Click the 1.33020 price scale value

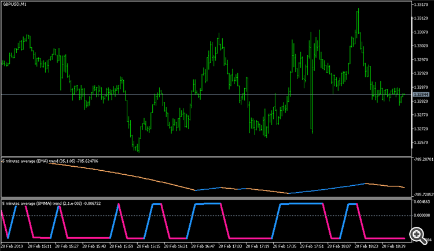point(421,46)
